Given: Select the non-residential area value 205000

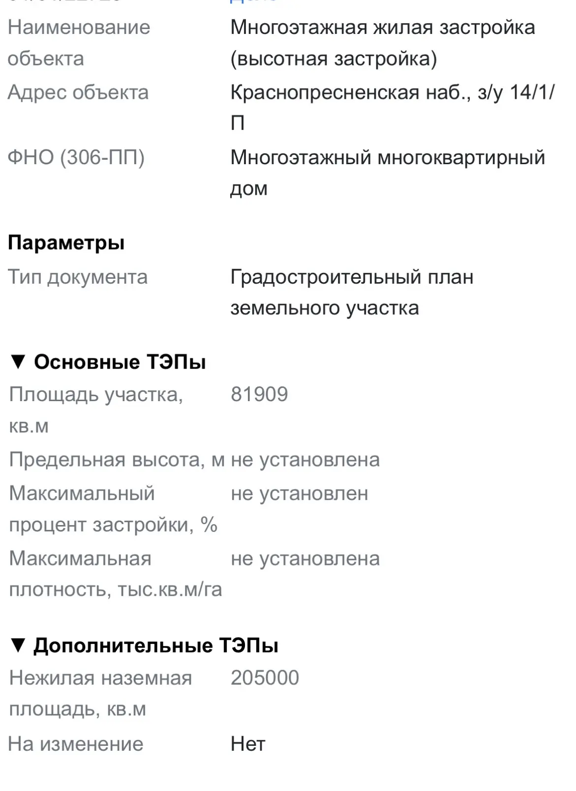Looking at the screenshot, I should [265, 678].
